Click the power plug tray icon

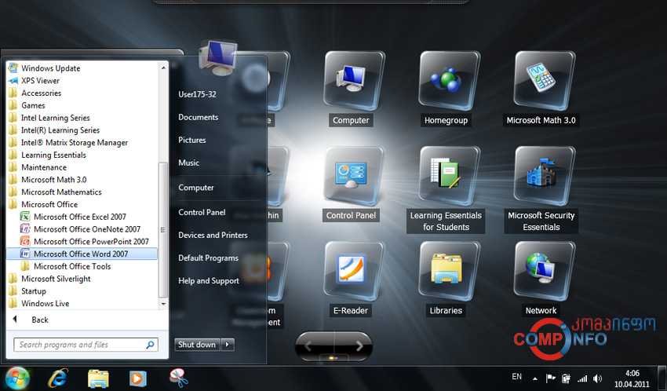click(566, 378)
